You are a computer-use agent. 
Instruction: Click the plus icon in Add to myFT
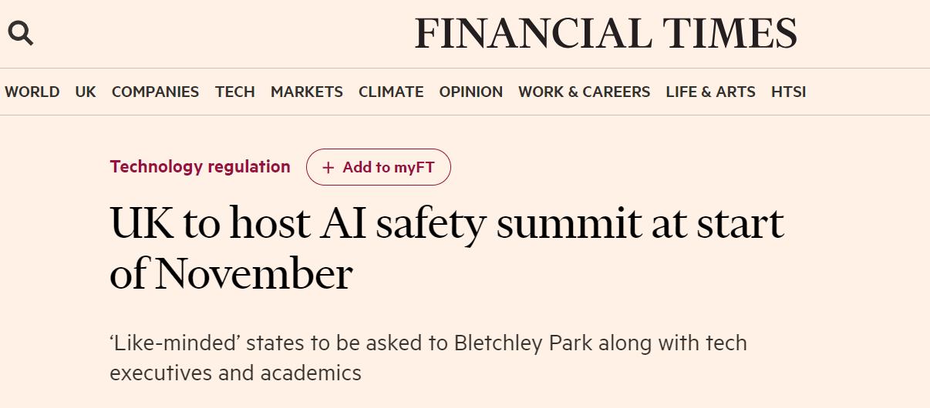329,168
